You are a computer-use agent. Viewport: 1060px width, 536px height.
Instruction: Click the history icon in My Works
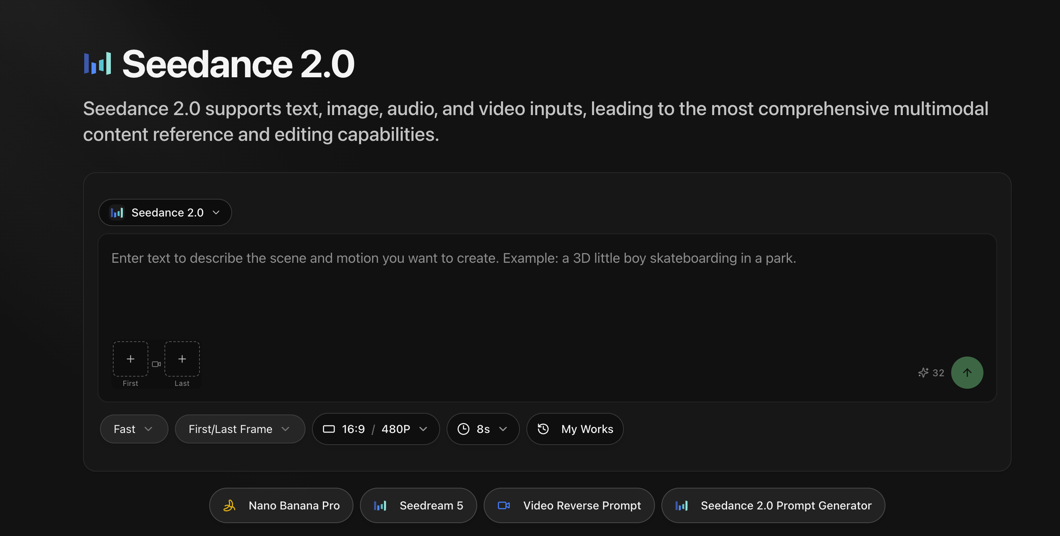pyautogui.click(x=543, y=429)
